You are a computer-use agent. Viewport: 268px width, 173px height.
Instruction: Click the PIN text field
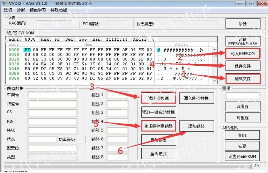[x=52, y=122]
